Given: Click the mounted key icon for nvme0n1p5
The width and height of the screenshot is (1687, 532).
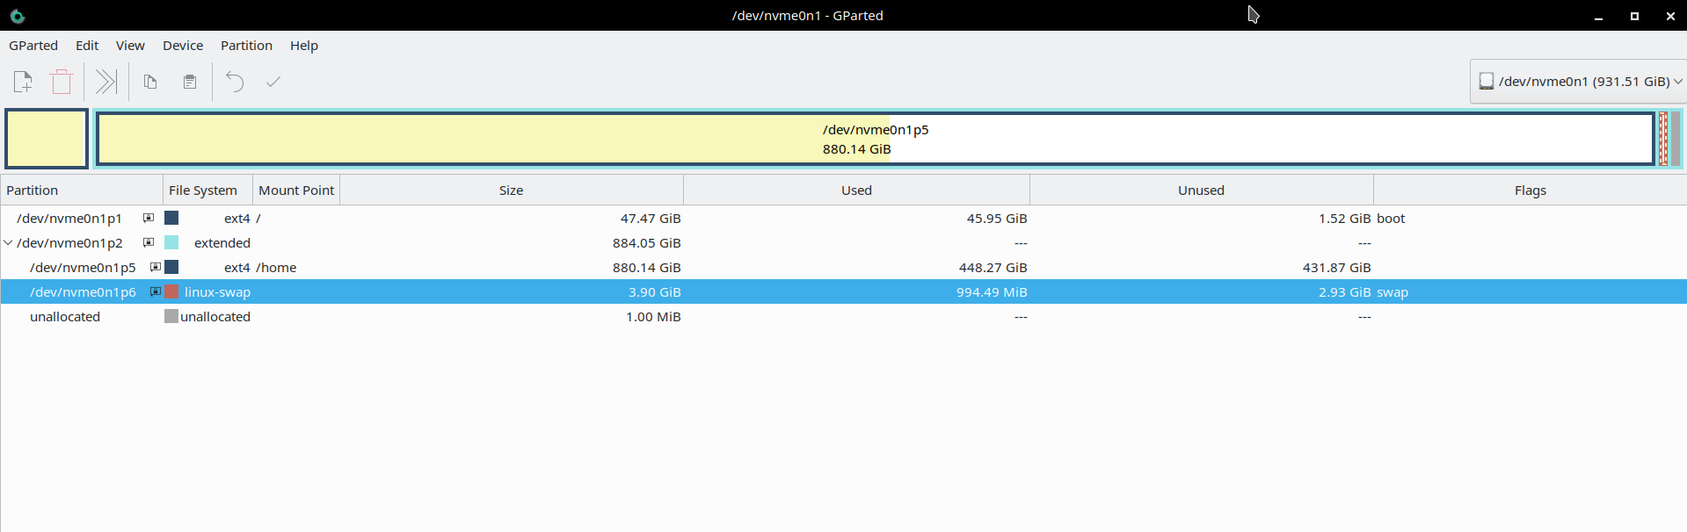Looking at the screenshot, I should [156, 267].
